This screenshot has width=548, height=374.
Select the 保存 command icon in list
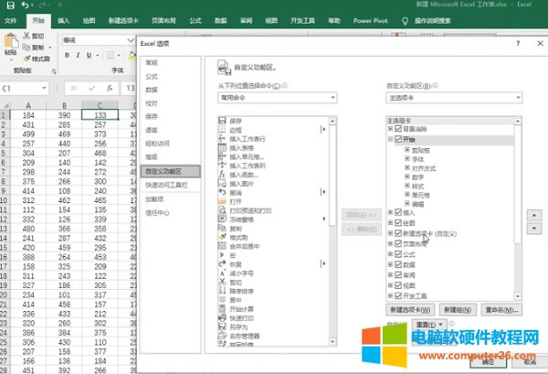(222, 121)
